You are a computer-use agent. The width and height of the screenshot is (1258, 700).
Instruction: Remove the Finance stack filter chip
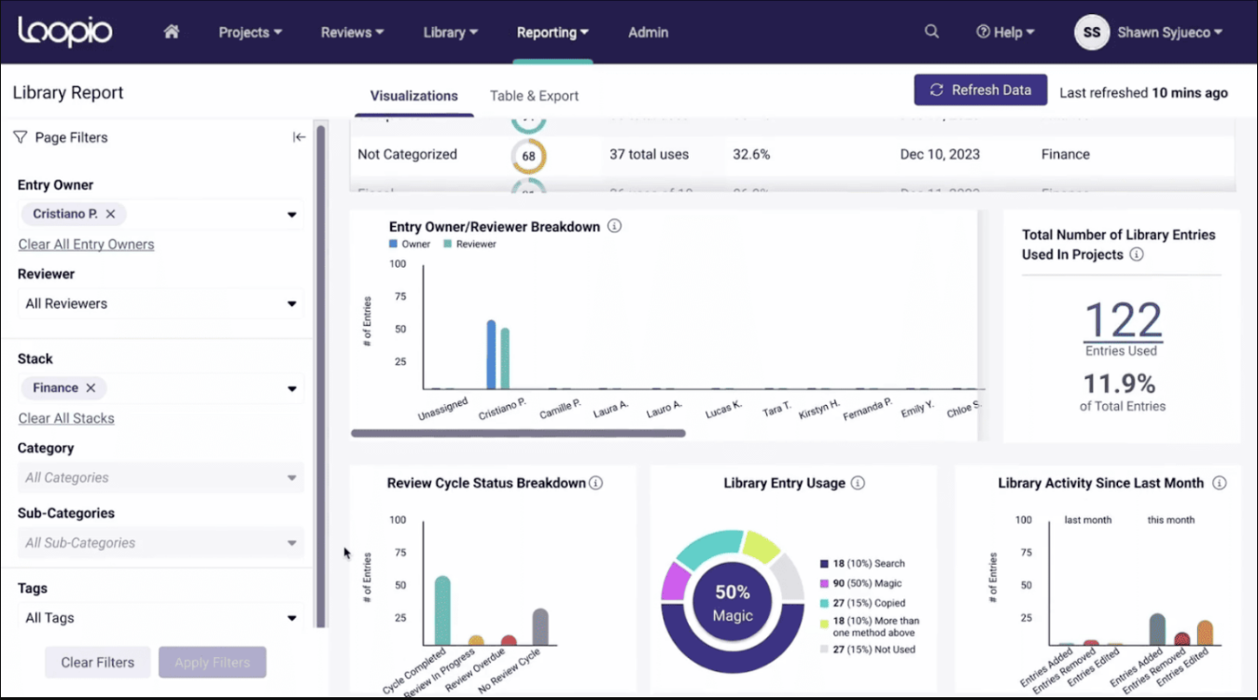pyautogui.click(x=91, y=387)
